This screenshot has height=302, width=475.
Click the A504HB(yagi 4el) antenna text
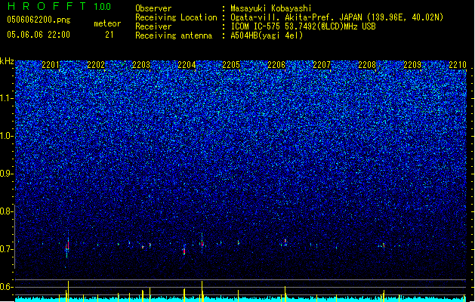coord(267,35)
